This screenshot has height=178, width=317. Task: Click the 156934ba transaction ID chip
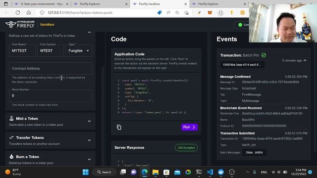[x=242, y=65]
